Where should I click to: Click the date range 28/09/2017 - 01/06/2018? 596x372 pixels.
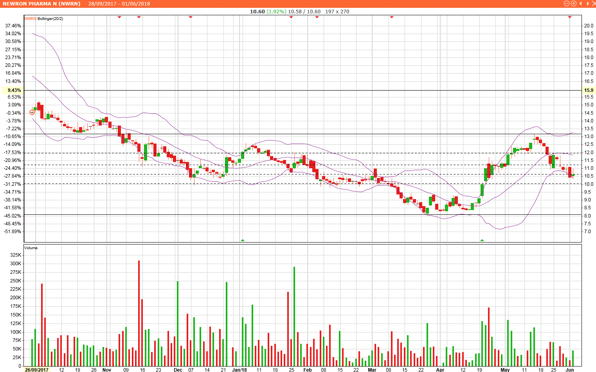tap(119, 4)
